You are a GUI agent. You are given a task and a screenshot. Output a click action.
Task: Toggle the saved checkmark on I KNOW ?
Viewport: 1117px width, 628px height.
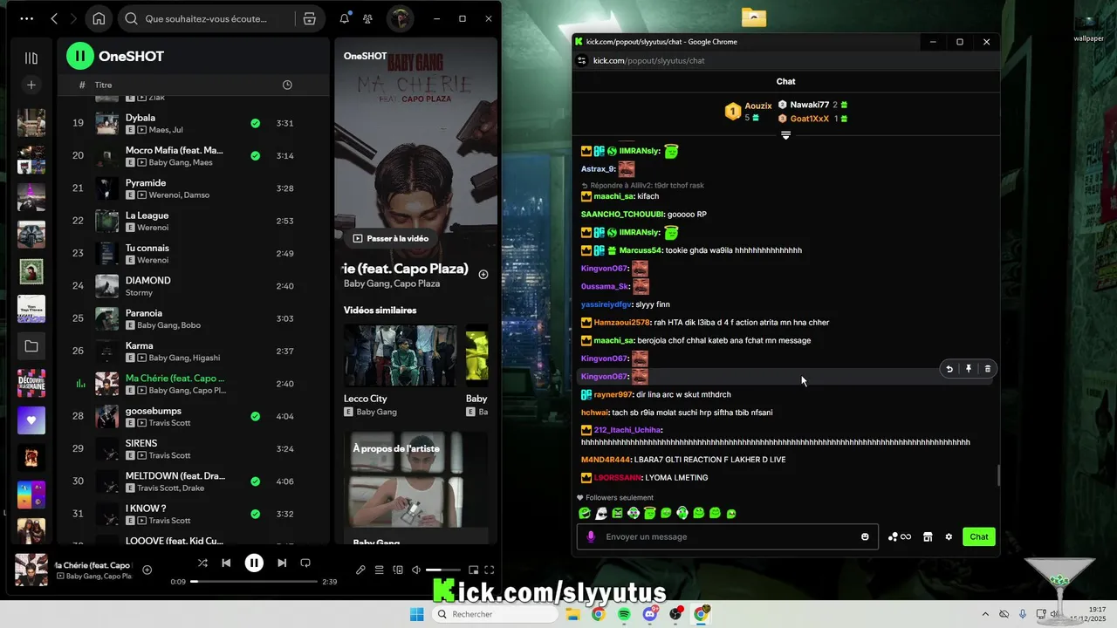pyautogui.click(x=255, y=515)
